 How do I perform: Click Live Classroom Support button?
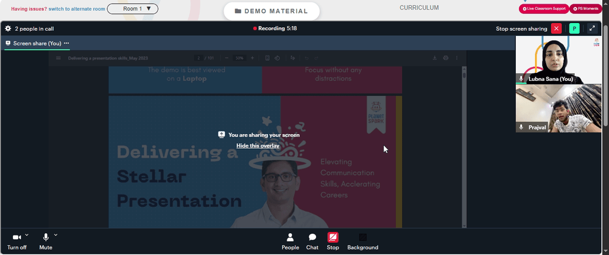click(x=544, y=8)
